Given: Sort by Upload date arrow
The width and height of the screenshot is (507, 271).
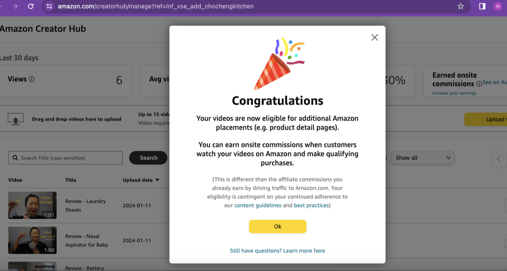Looking at the screenshot, I should click(157, 180).
